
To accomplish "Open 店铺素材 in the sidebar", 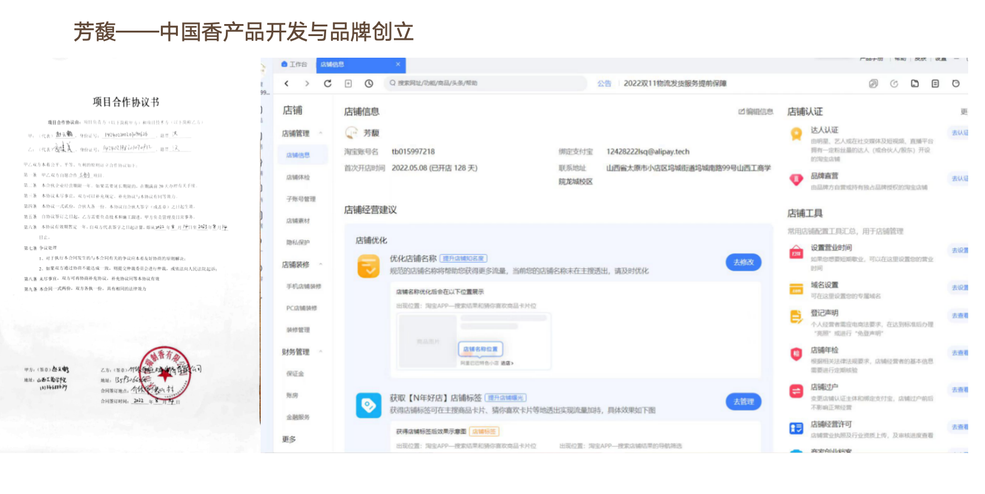I will [299, 221].
